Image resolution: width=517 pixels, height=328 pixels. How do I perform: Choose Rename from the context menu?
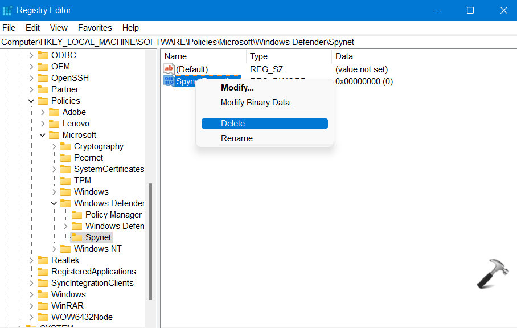click(236, 138)
